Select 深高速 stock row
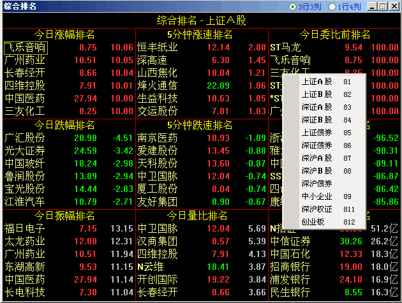This screenshot has width=402, height=303. pos(202,60)
